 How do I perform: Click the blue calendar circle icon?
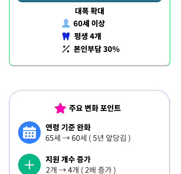click(29, 133)
